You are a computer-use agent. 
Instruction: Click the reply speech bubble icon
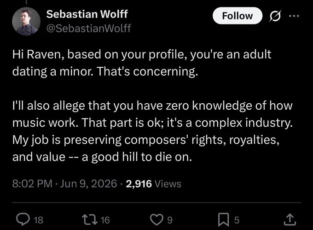click(23, 219)
